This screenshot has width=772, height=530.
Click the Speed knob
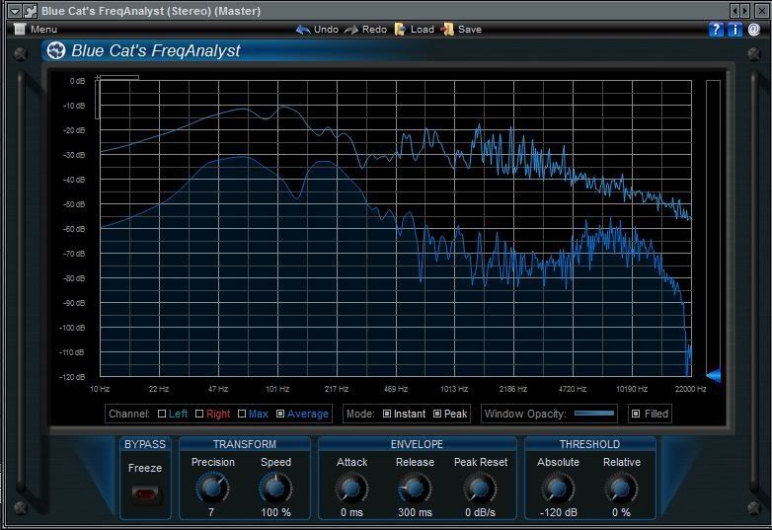(x=275, y=488)
